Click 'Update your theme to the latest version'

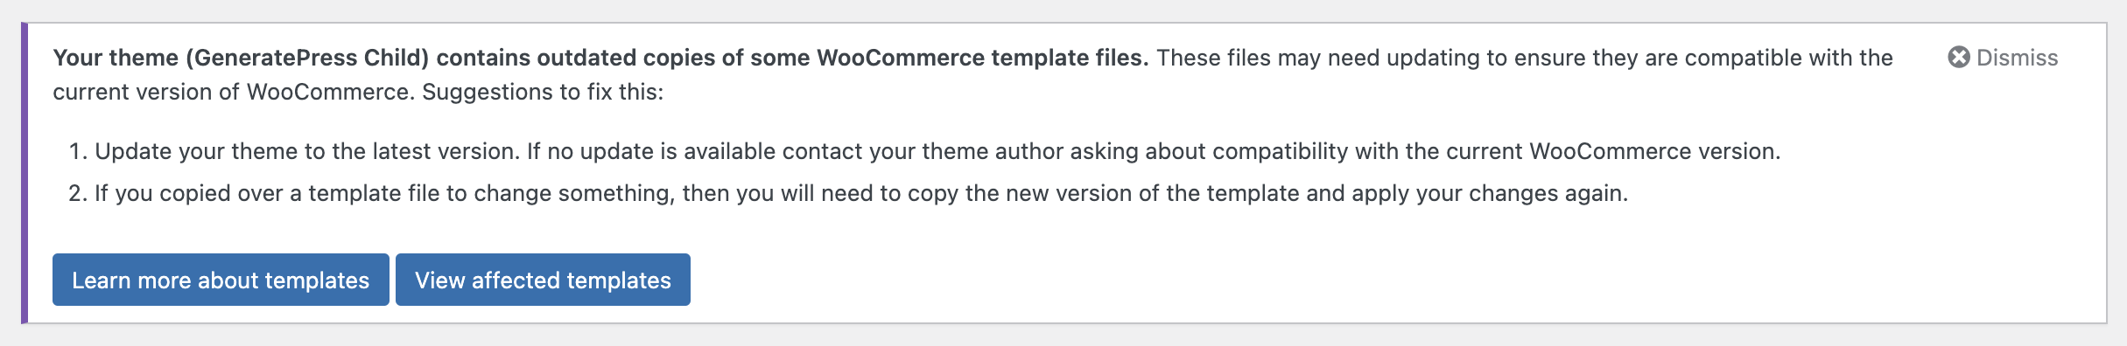pyautogui.click(x=306, y=151)
